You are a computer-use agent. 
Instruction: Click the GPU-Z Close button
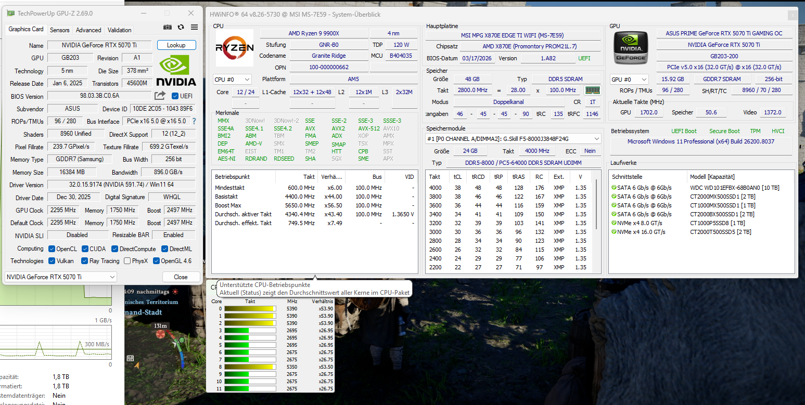(181, 277)
